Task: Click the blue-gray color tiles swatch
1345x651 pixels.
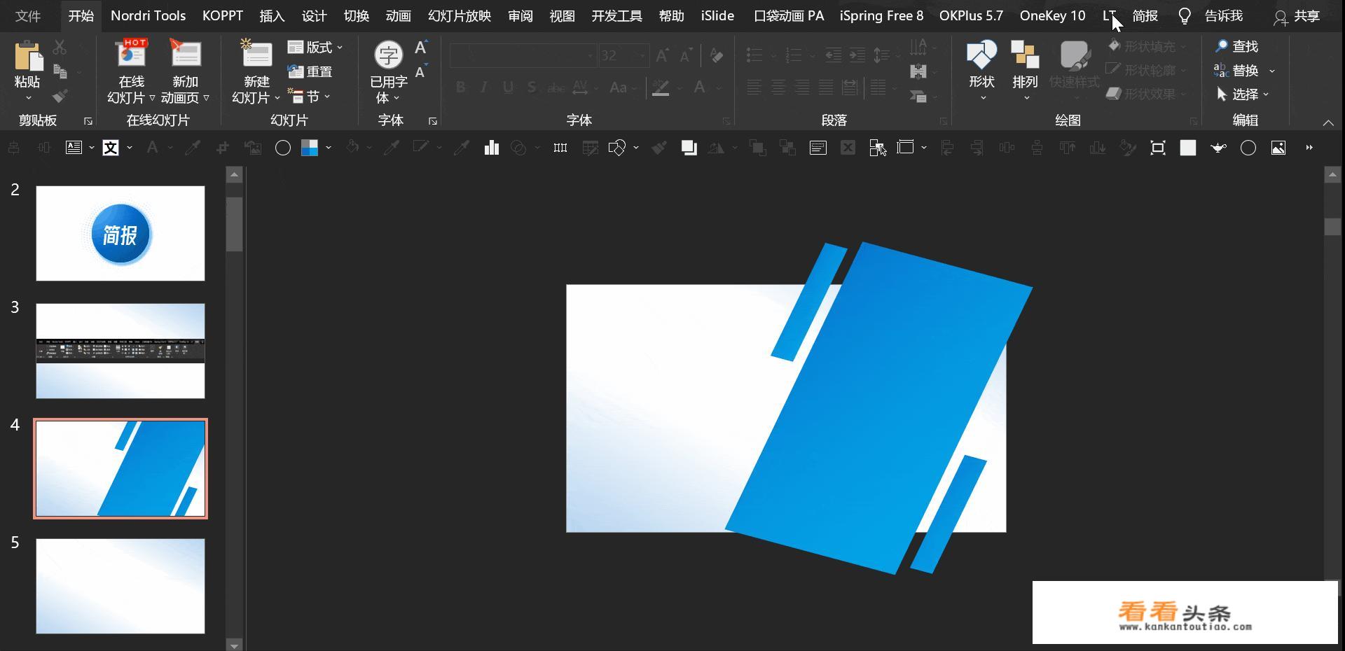Action: (x=310, y=148)
